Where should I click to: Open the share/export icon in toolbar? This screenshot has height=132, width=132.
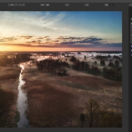[x=87, y=5]
